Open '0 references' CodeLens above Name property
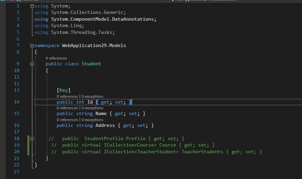This screenshot has width=302, height=179. [x=67, y=108]
